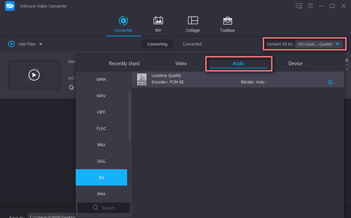Click the format Search field
This screenshot has width=351, height=218.
[x=104, y=208]
